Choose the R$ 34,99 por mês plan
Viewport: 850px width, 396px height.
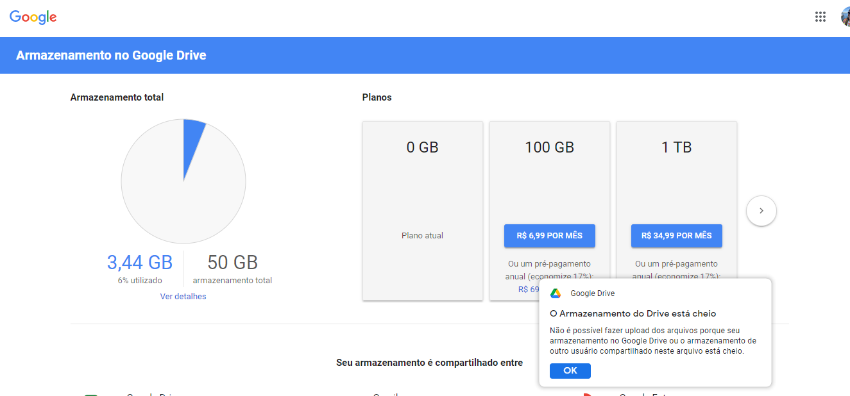pyautogui.click(x=676, y=235)
